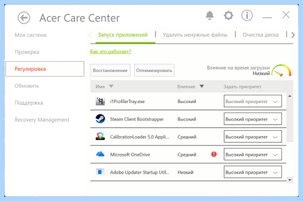Viewport: 303px width, 201px height.
Task: Click scrollbar up arrow in app list
Action: 290,96
